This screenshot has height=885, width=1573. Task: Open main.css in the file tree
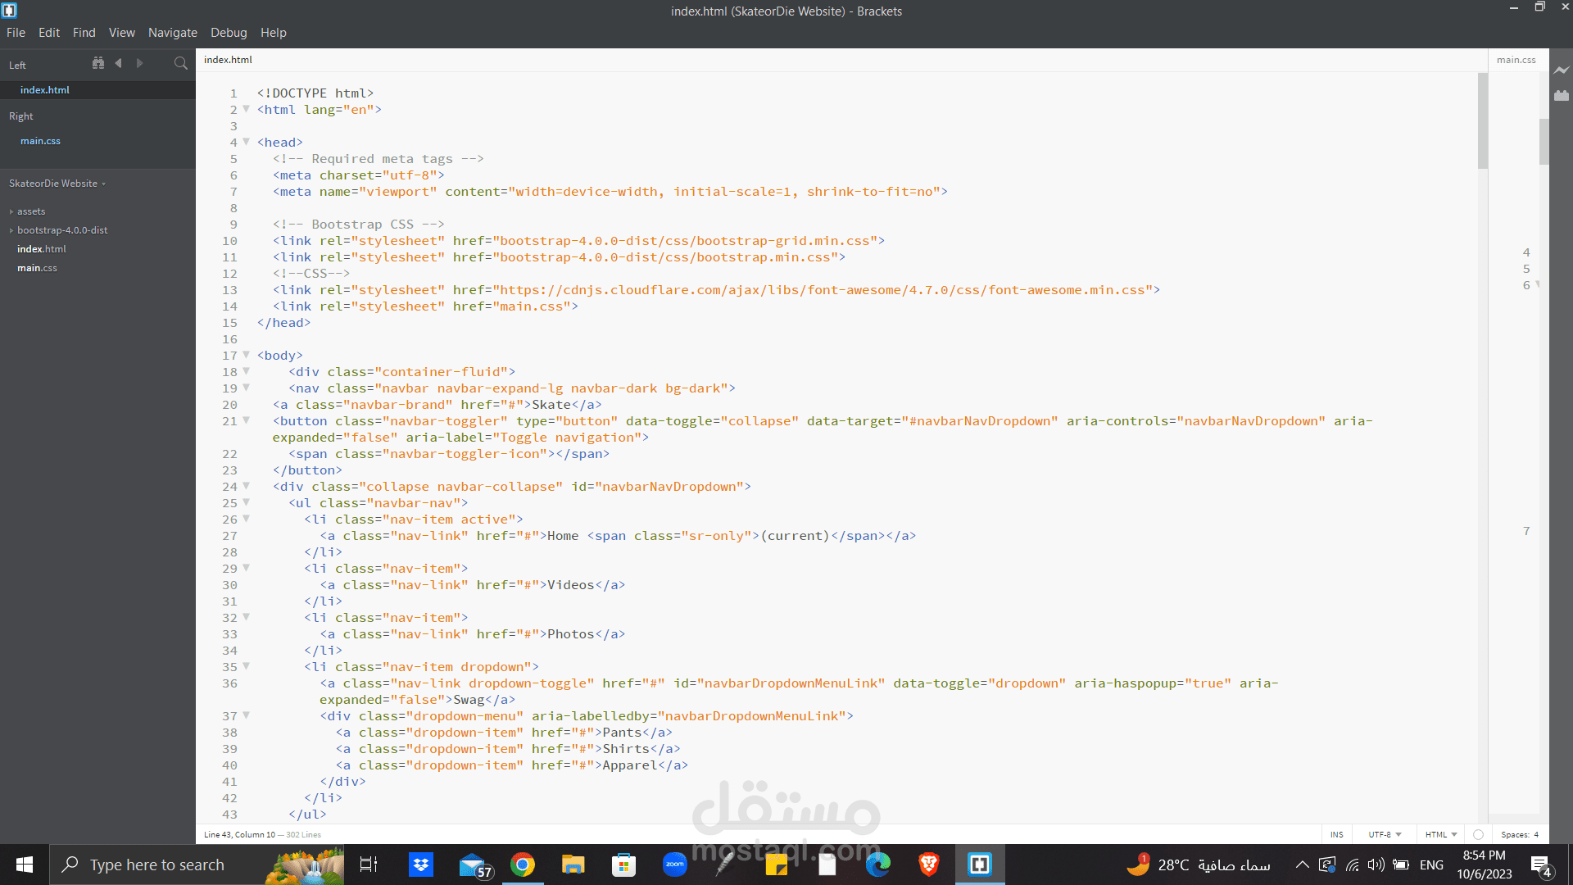point(37,268)
